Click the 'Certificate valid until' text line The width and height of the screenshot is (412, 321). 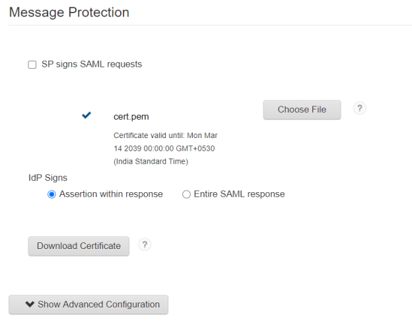[165, 135]
